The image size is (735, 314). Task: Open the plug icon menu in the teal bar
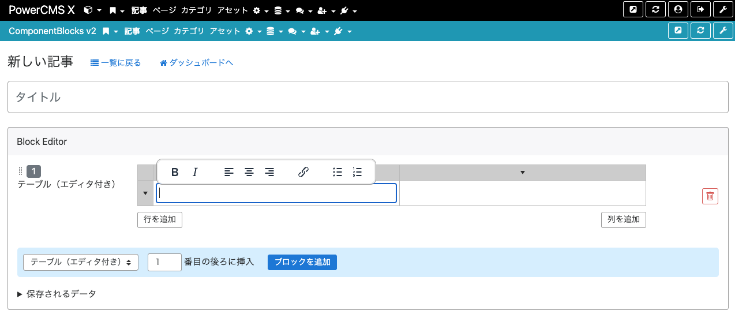(342, 31)
